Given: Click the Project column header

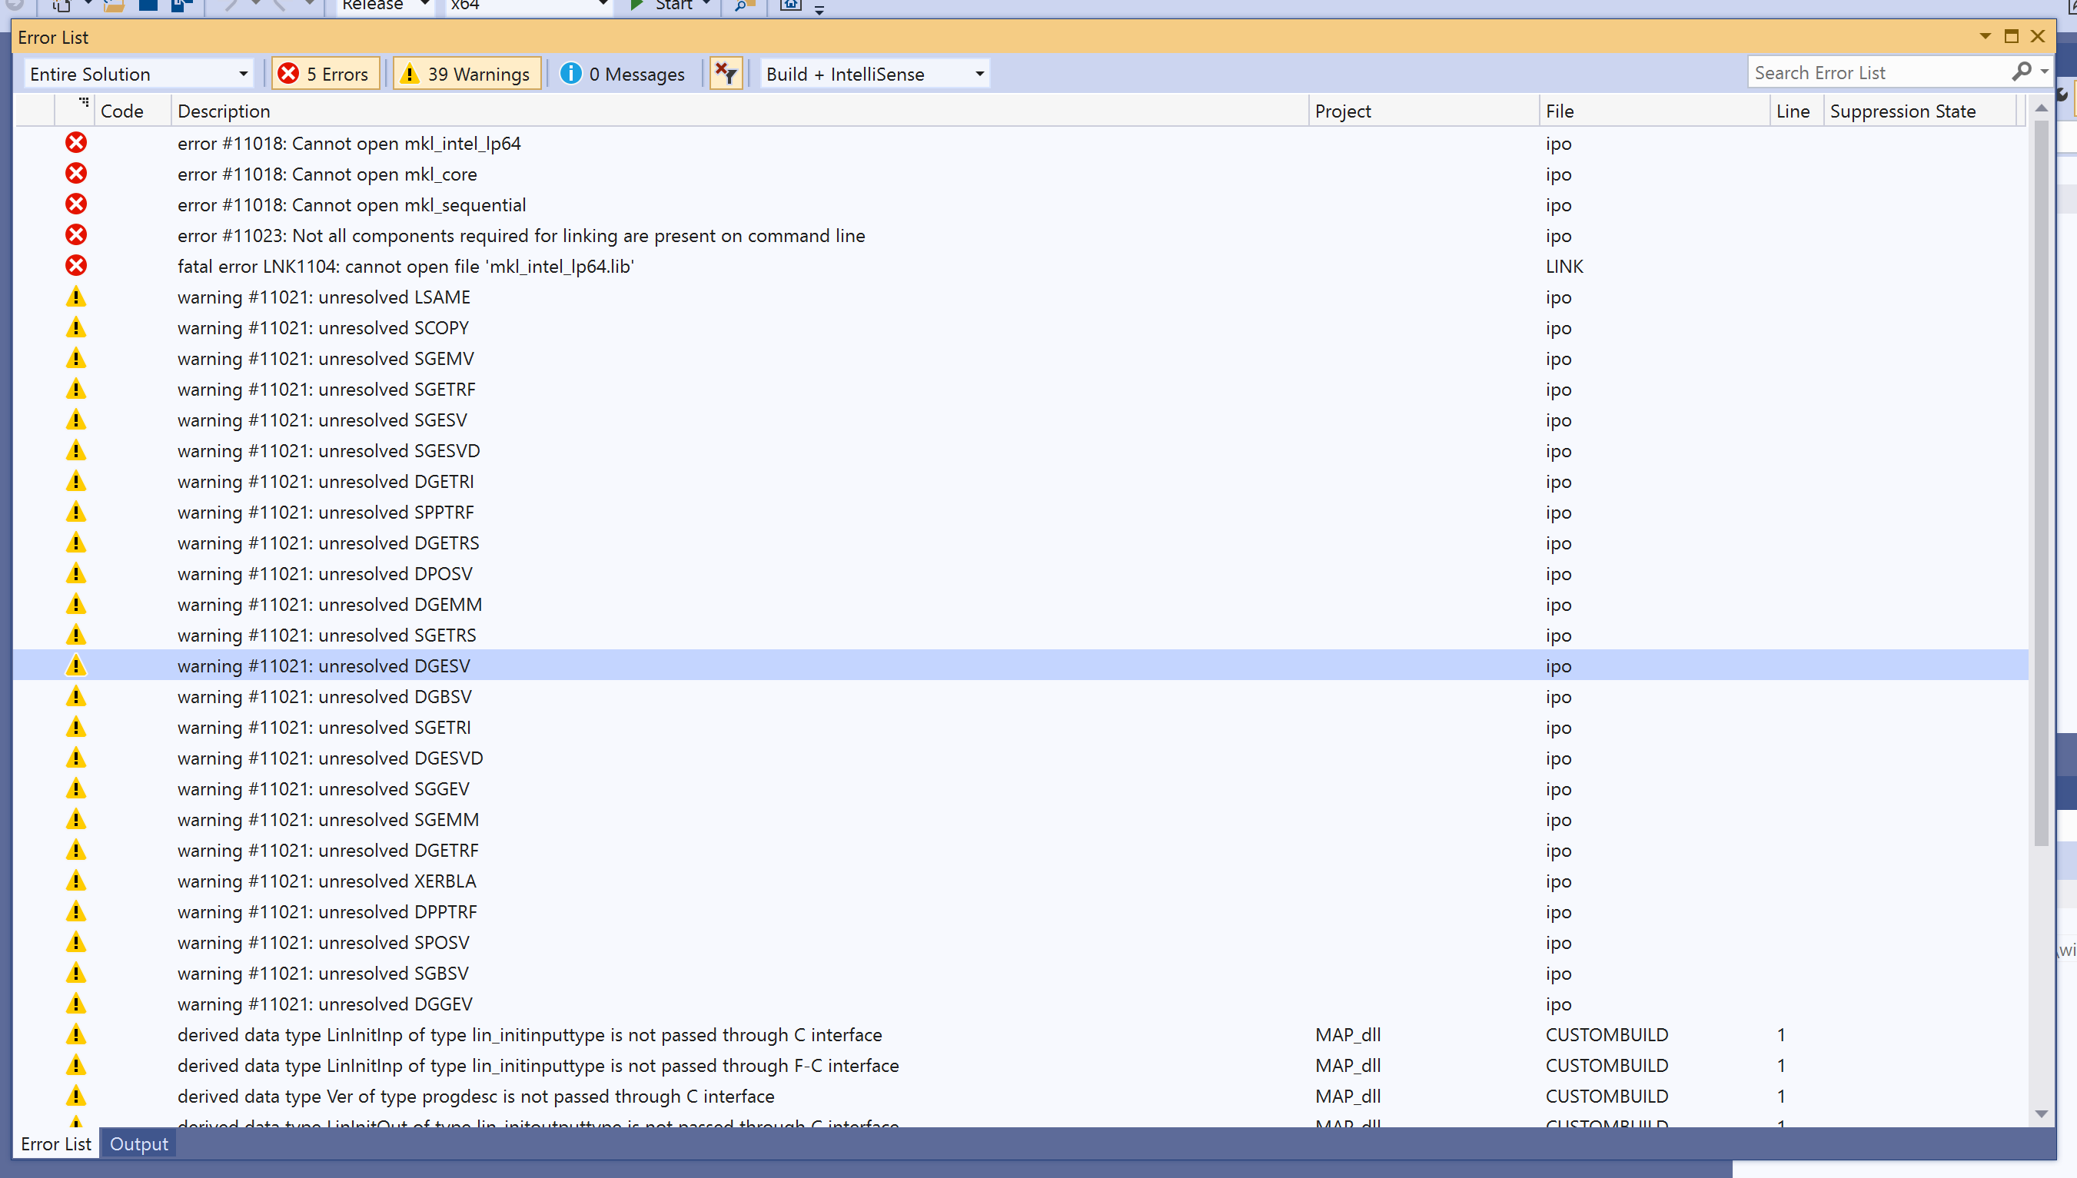Looking at the screenshot, I should [1343, 111].
